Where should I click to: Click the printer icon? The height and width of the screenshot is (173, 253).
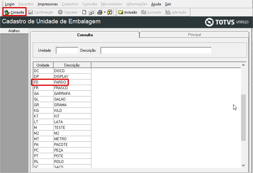click(100, 12)
